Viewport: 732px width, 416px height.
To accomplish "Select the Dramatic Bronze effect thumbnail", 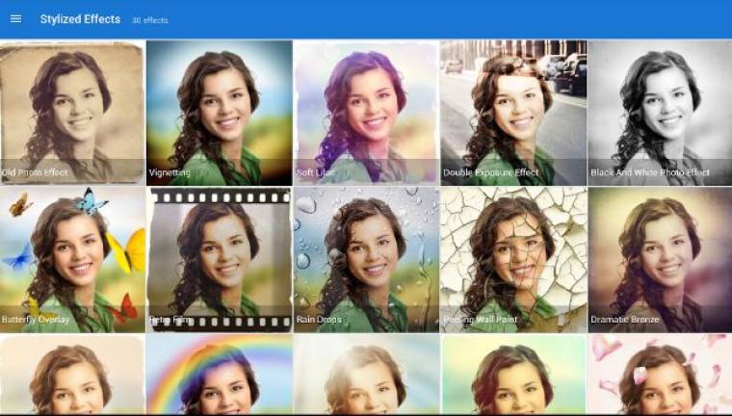I will point(660,260).
